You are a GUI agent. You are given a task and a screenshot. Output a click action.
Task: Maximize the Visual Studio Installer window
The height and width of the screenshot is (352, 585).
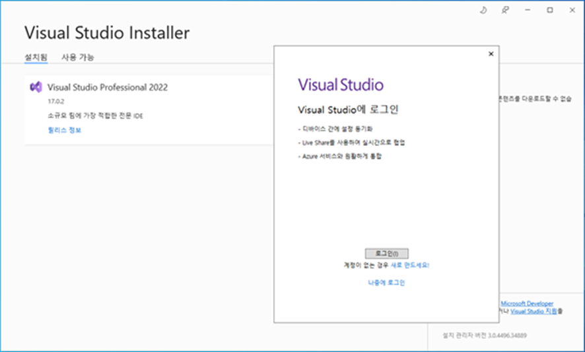(x=550, y=10)
